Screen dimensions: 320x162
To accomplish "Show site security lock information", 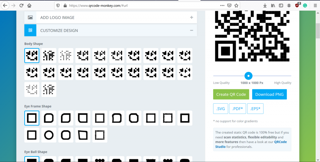I will pos(65,6).
